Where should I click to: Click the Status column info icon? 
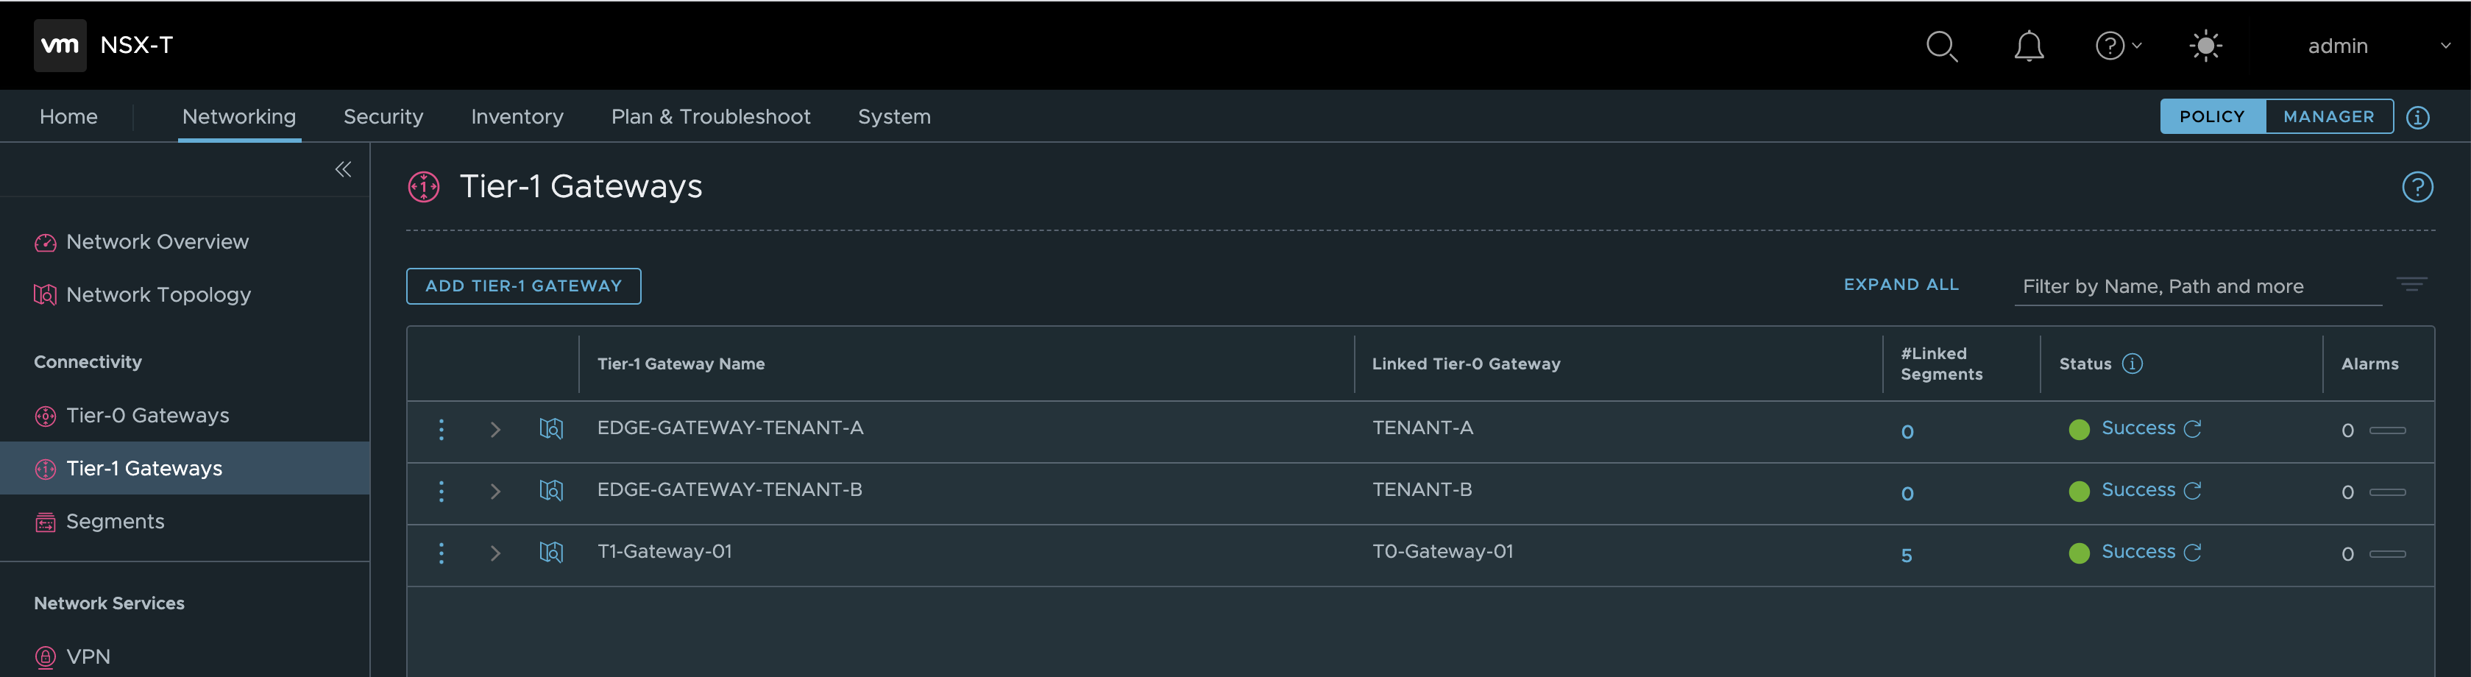[x=2133, y=364]
